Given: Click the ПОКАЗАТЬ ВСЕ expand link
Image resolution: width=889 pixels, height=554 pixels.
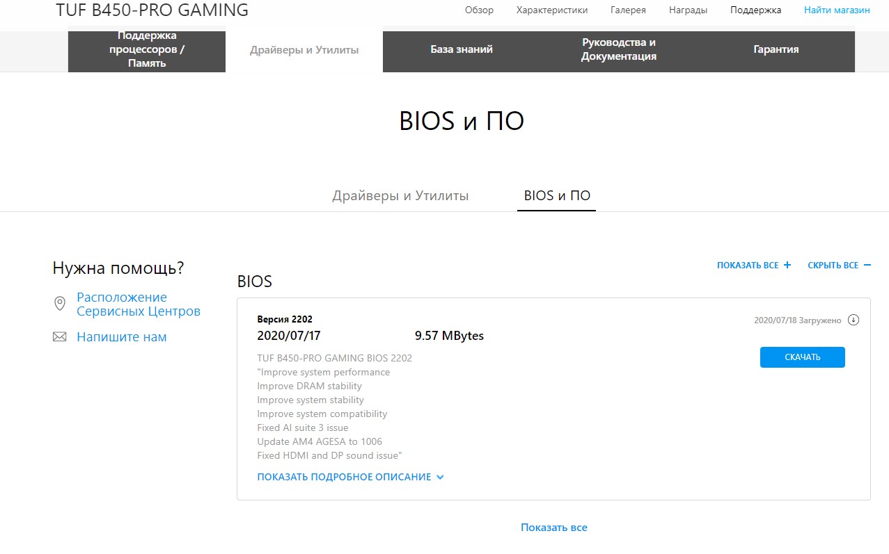Looking at the screenshot, I should (754, 265).
